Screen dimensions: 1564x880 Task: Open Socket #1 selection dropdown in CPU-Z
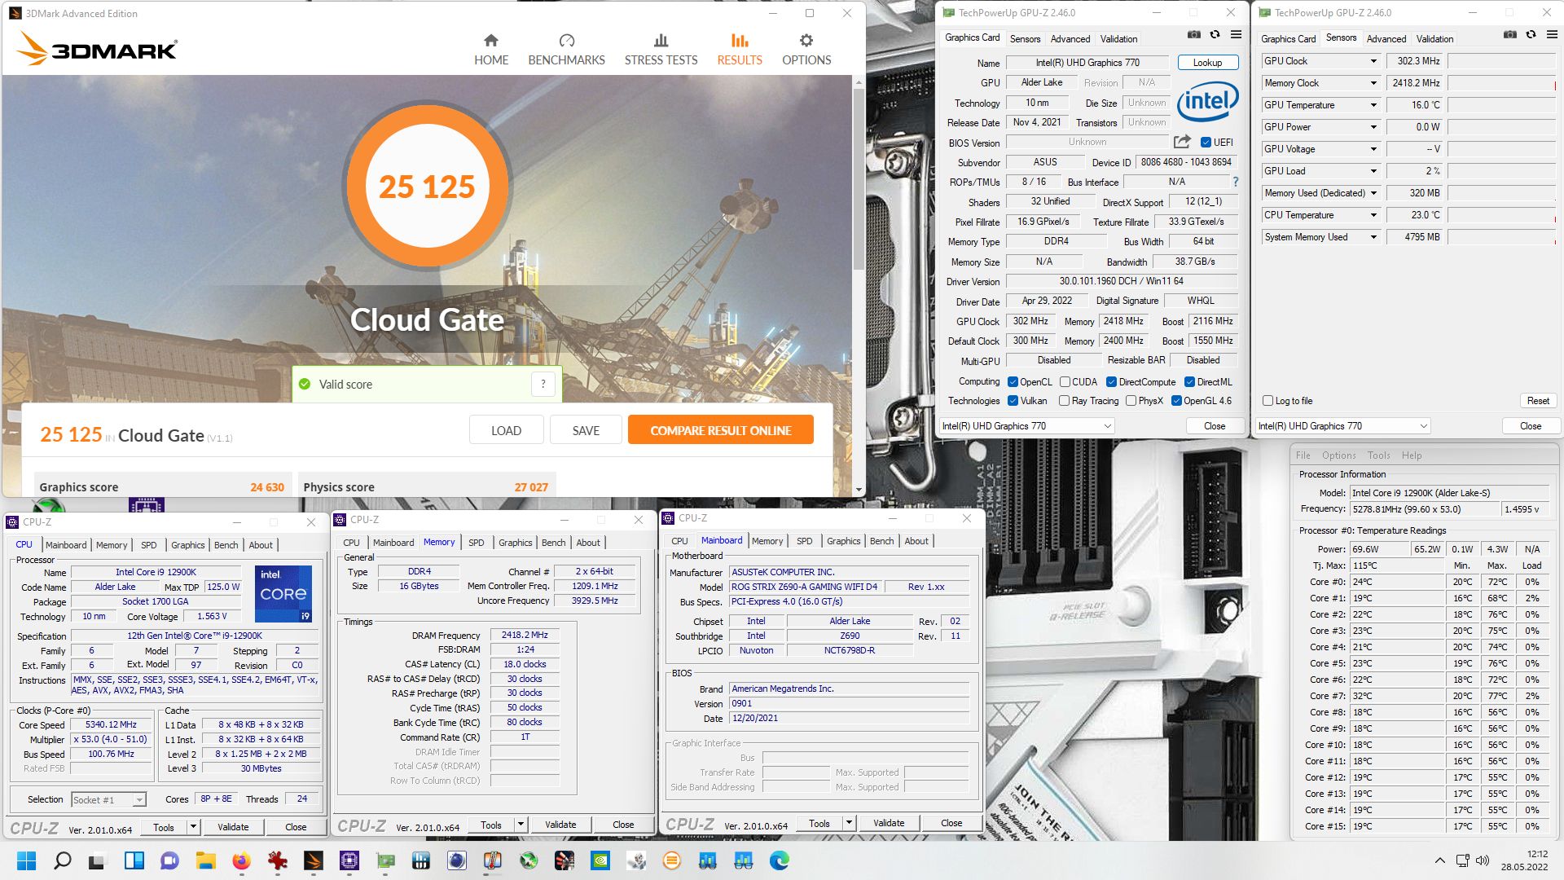pyautogui.click(x=108, y=799)
